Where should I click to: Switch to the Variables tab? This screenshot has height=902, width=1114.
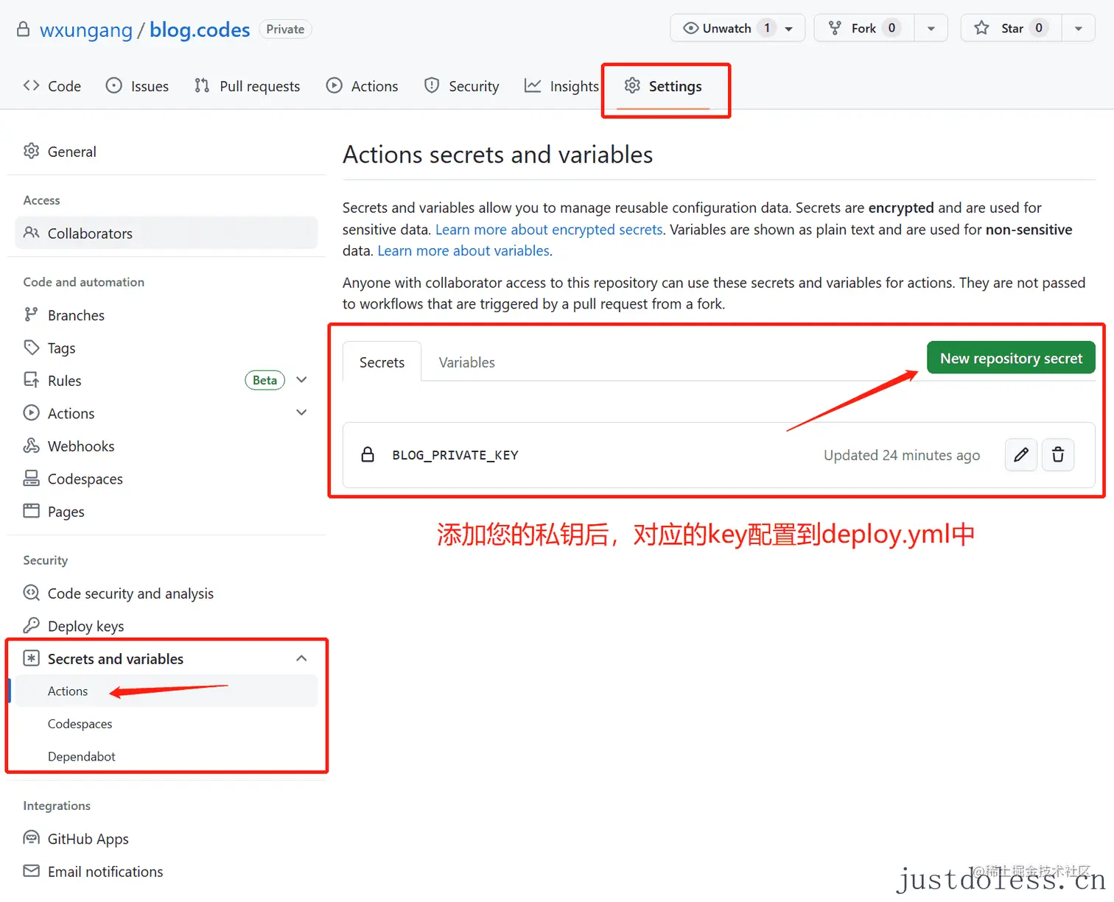click(x=466, y=362)
